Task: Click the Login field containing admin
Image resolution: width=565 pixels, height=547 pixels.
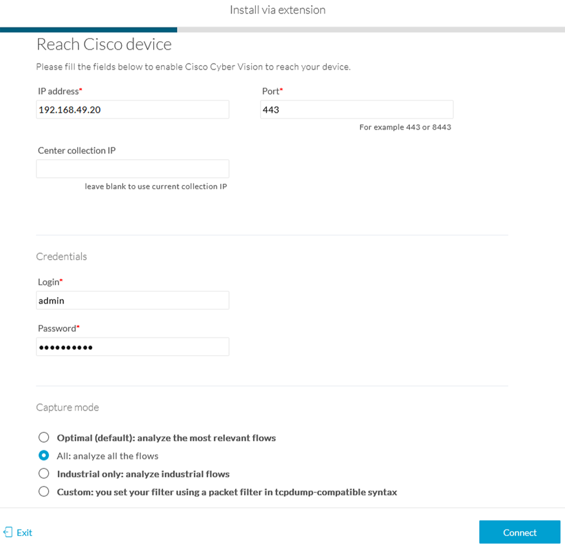Action: point(132,300)
